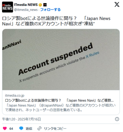Click the Account suspended preview image

[x=61, y=59]
